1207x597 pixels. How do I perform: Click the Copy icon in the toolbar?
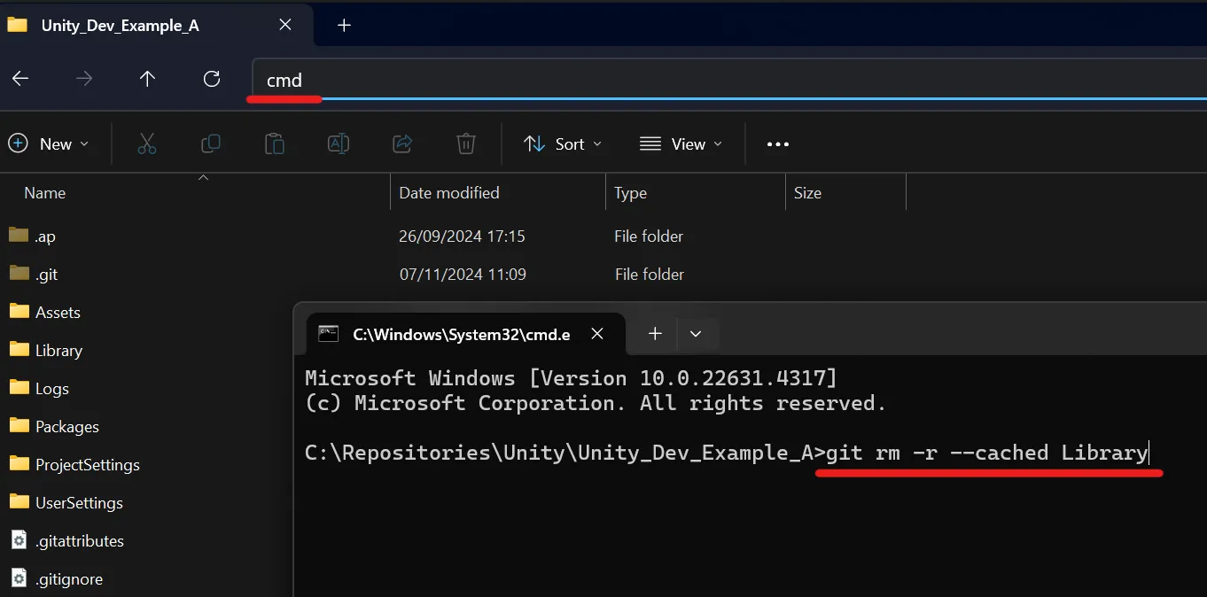click(211, 143)
